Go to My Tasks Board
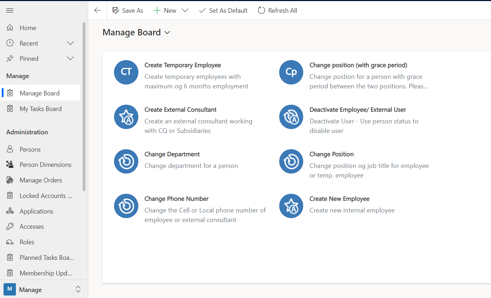Screen dimensions: 491x298 (x=41, y=109)
